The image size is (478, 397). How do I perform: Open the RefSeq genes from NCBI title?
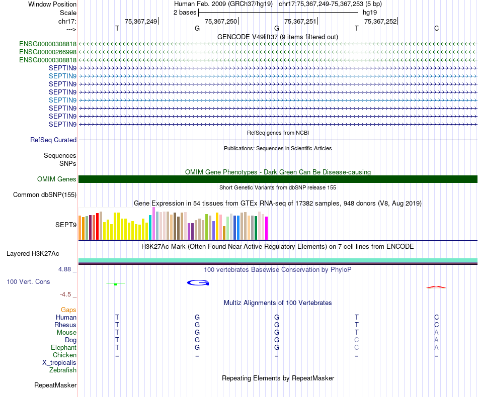[278, 133]
